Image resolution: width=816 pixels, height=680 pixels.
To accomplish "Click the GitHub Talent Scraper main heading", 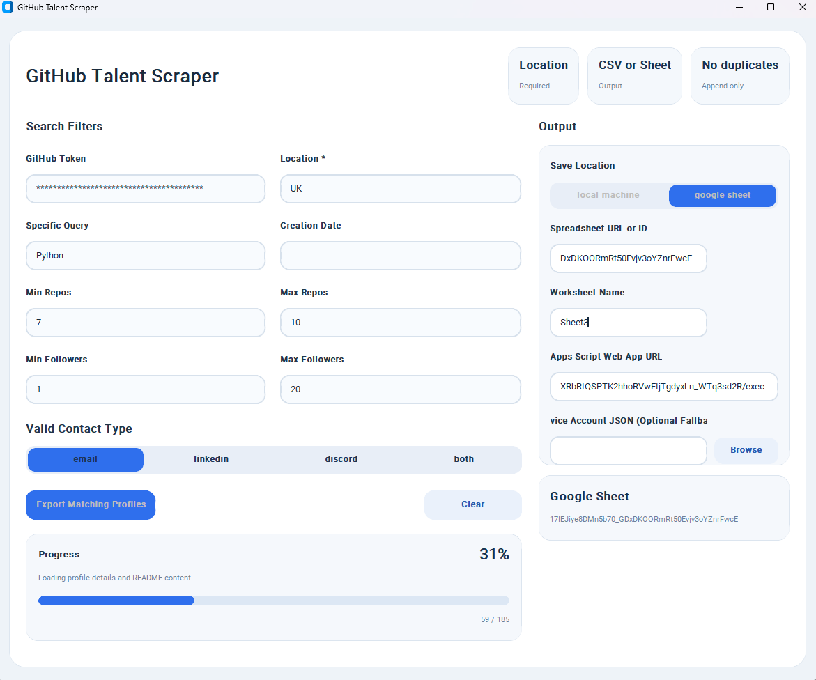I will pyautogui.click(x=123, y=76).
